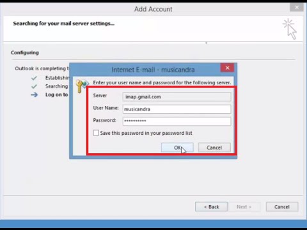Click the 'Server' label
Image resolution: width=307 pixels, height=230 pixels.
[x=100, y=96]
